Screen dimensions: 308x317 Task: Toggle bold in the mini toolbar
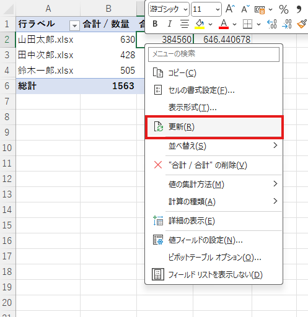point(155,24)
